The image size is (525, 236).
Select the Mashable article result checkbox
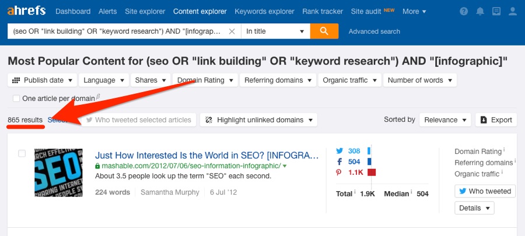point(22,153)
